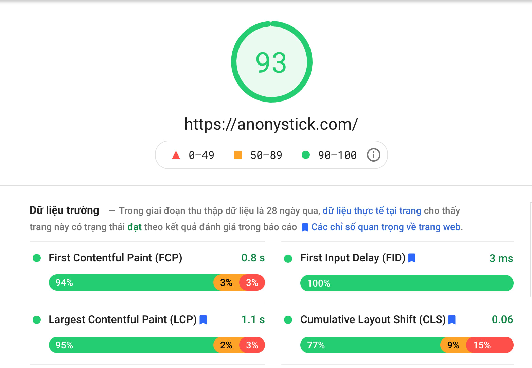This screenshot has width=532, height=368.
Task: Click the green word đạt in description
Action: pyautogui.click(x=135, y=227)
